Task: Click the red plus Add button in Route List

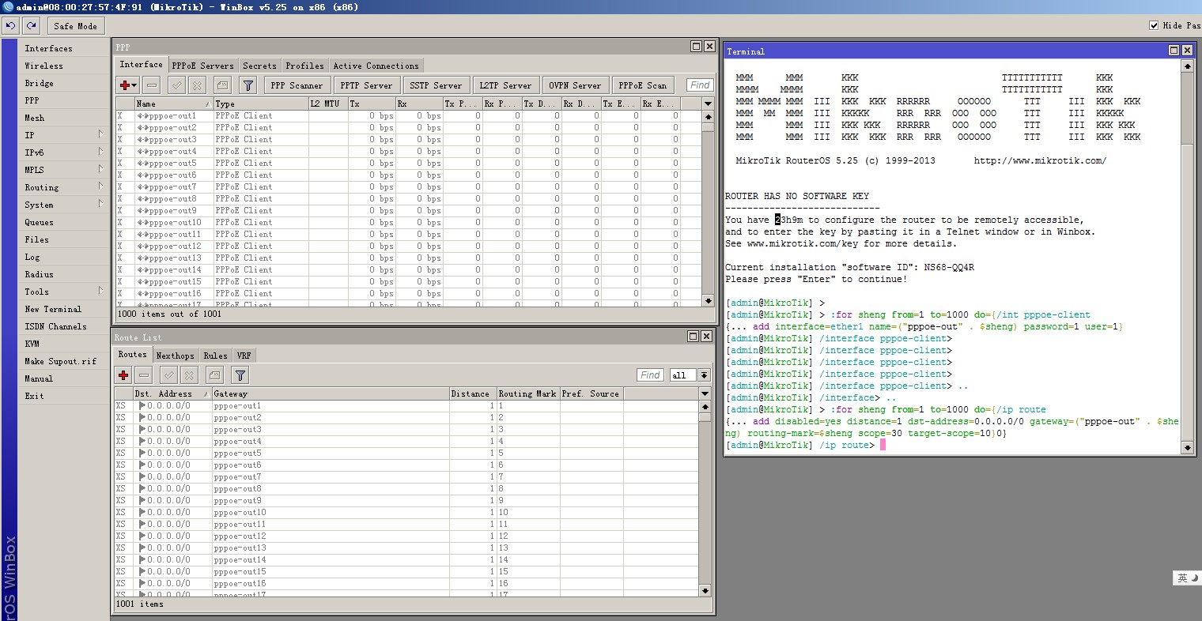Action: (x=123, y=374)
